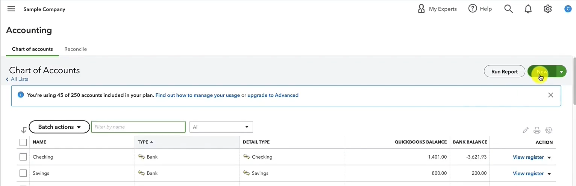Click the -3,621.93 bank balance

click(x=476, y=157)
